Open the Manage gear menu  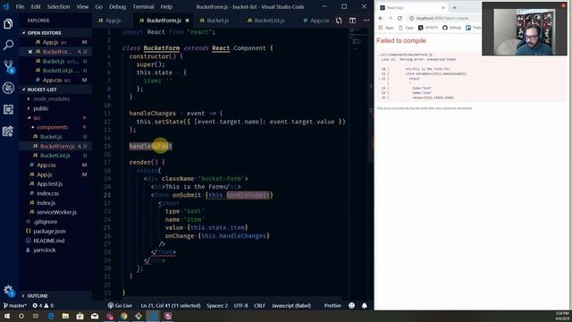[x=8, y=291]
